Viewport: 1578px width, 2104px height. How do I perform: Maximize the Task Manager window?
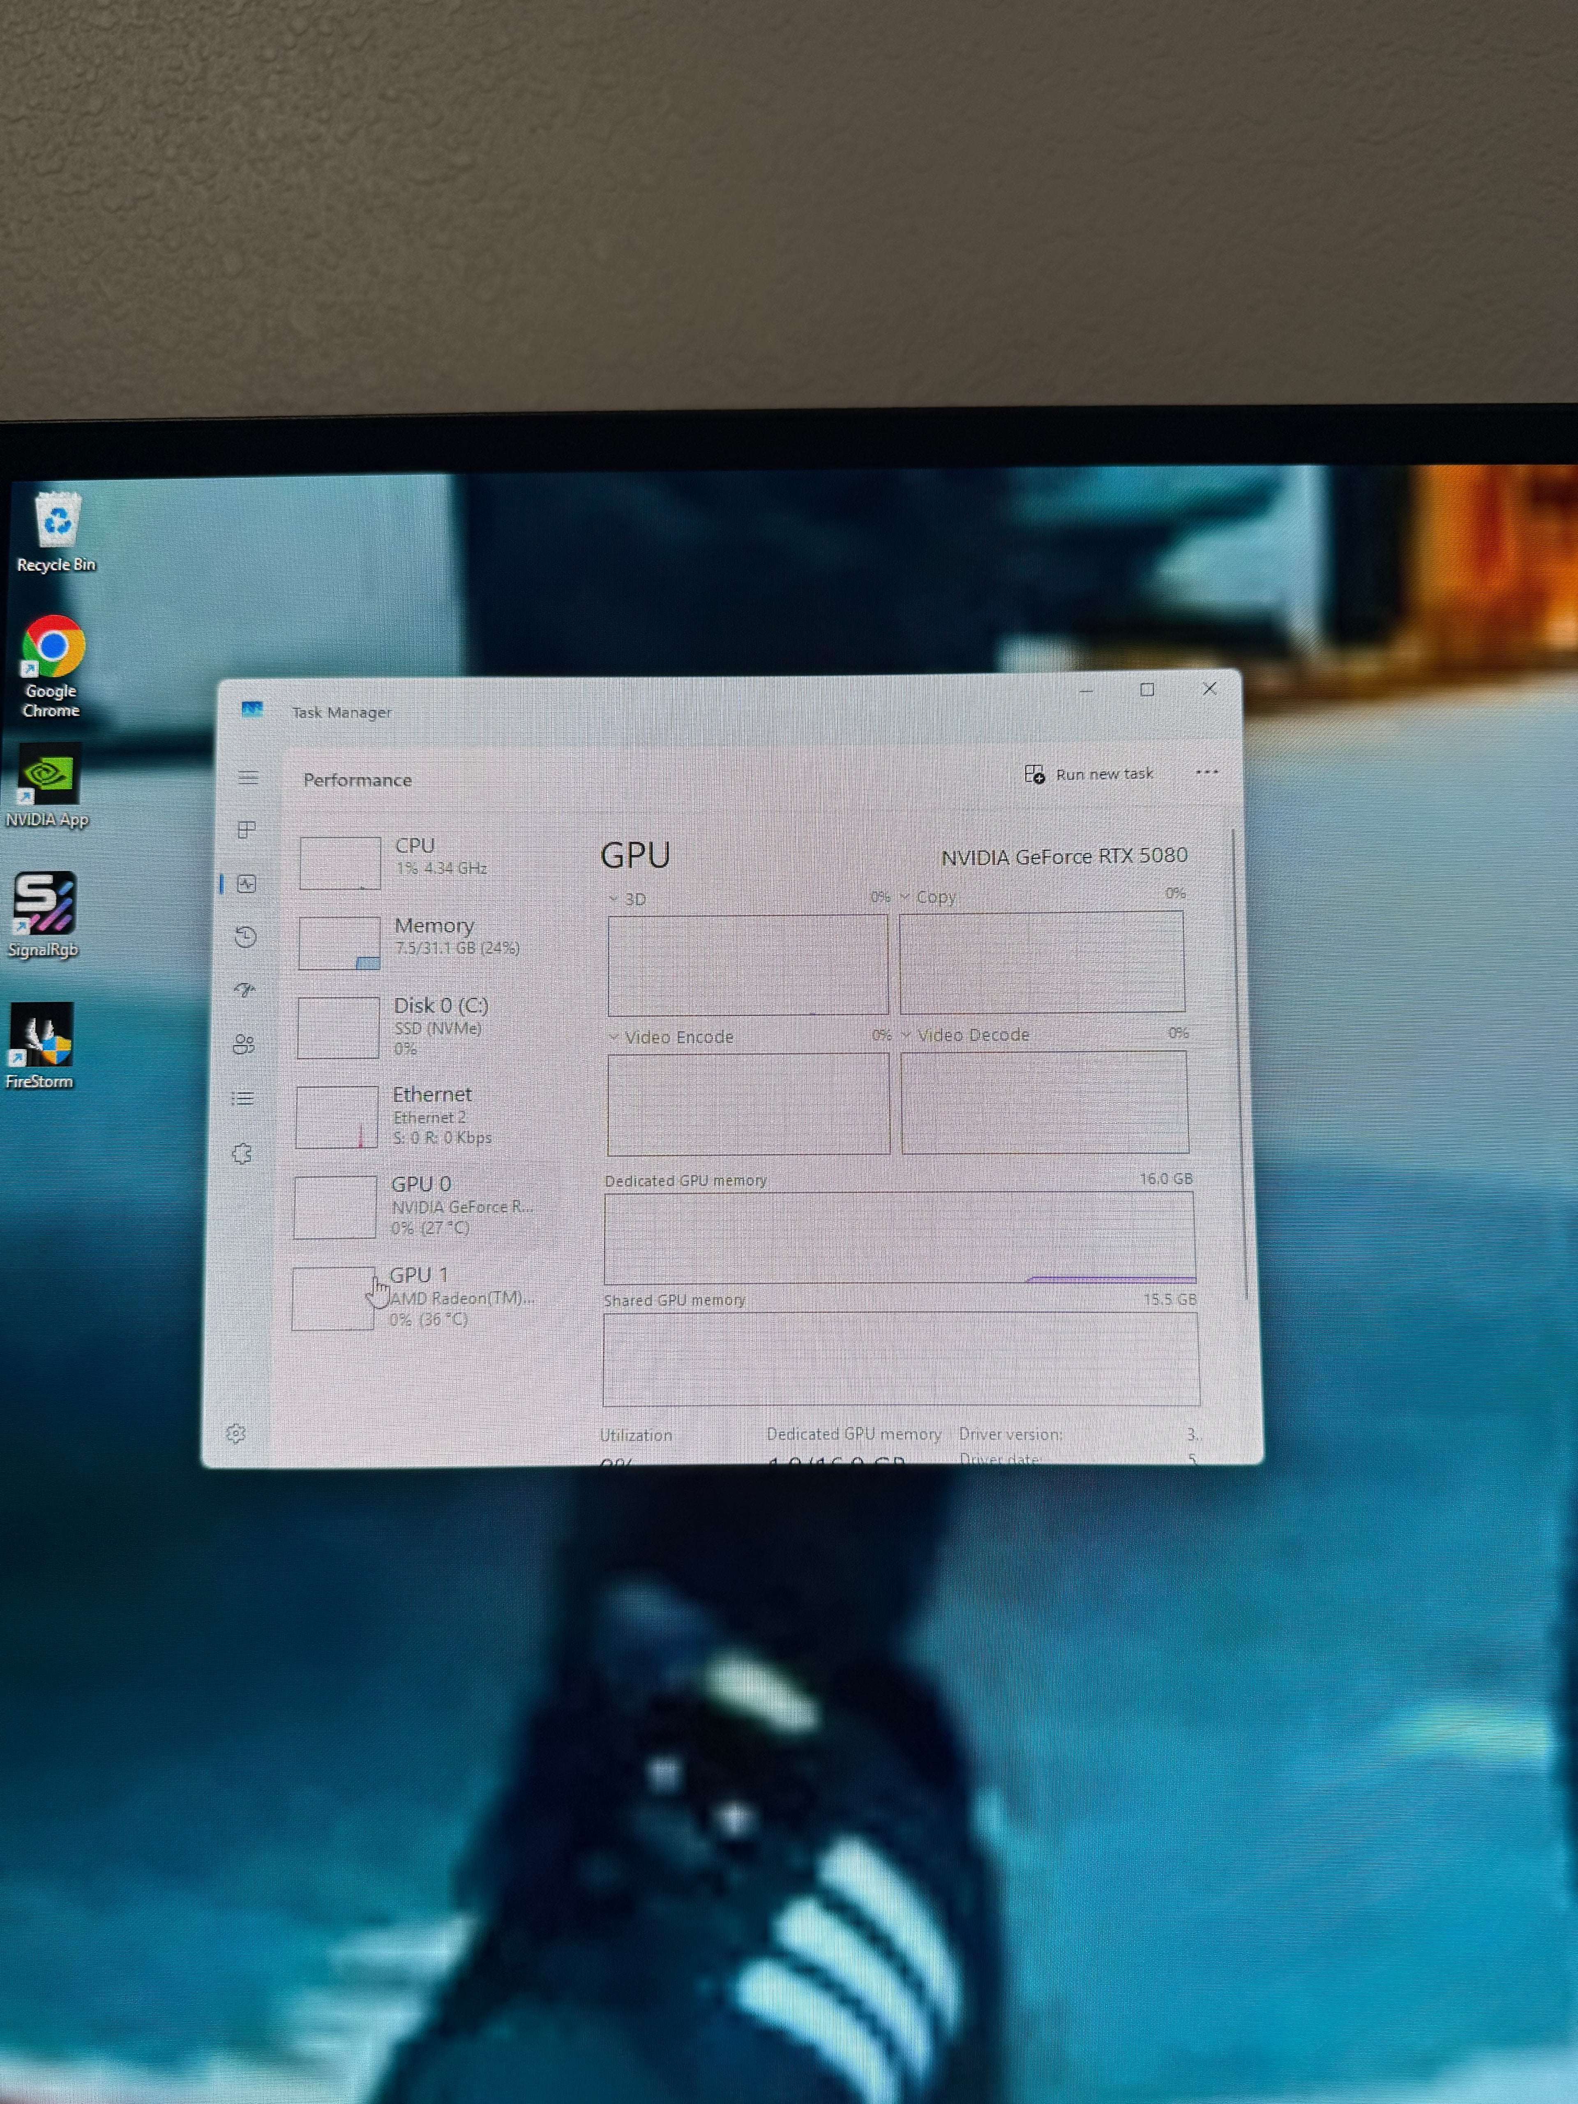tap(1147, 690)
